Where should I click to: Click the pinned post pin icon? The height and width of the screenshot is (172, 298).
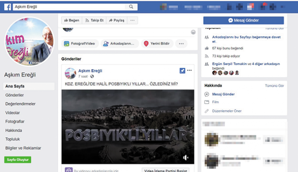point(182,71)
